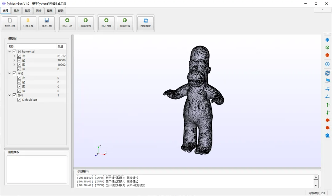Collapse the ribbon with the caret button
This screenshot has width=332, height=196.
(322, 10)
